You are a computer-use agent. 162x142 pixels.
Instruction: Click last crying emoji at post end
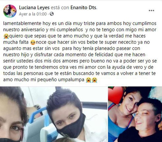[x=94, y=80]
